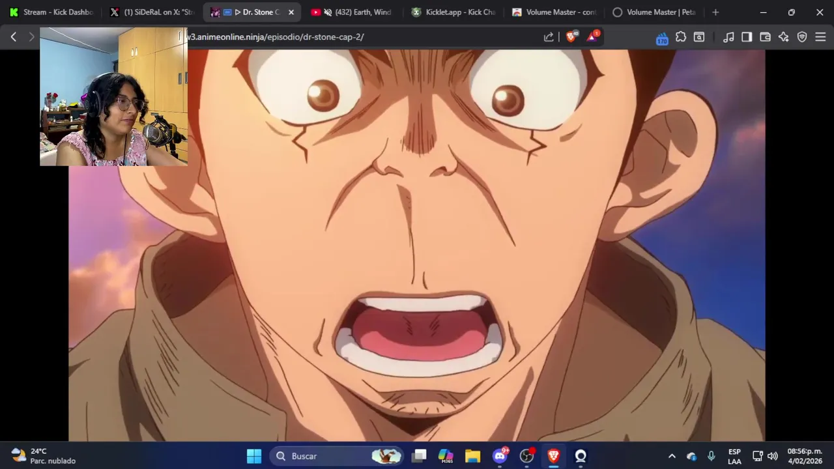Open the clock showing 08:56 p.m.
This screenshot has height=469, width=834.
805,456
